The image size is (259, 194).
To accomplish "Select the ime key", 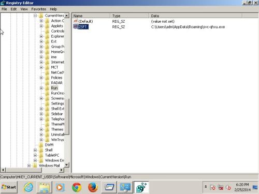I will tap(54, 57).
